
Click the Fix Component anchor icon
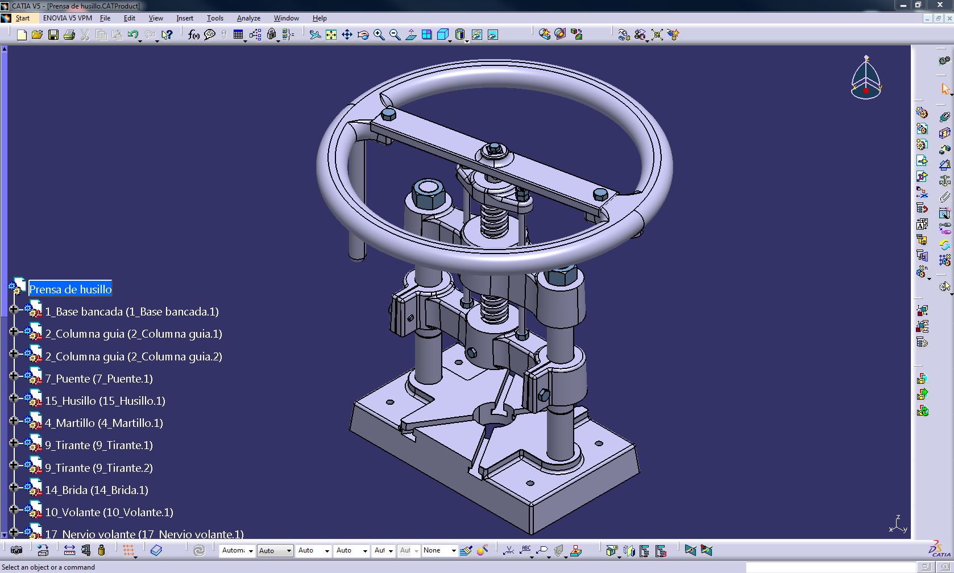(944, 181)
